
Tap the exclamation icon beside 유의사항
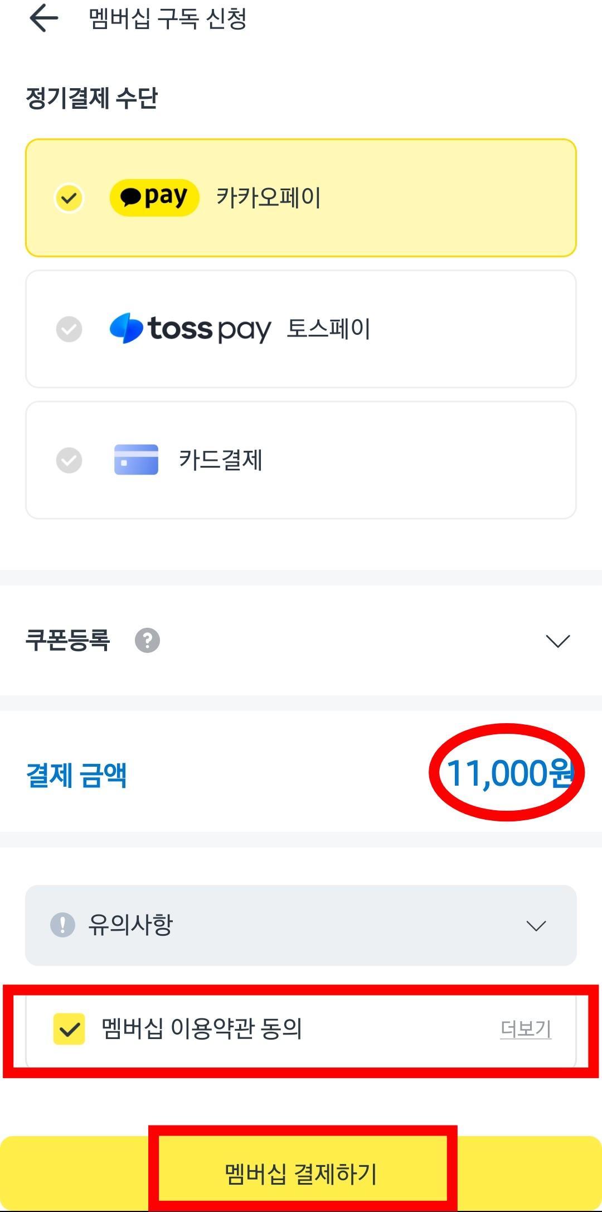tap(62, 925)
